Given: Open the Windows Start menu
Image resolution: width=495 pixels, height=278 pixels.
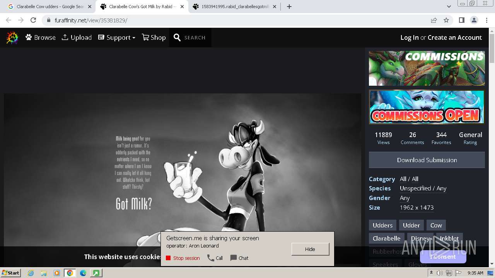Looking at the screenshot, I should point(11,273).
